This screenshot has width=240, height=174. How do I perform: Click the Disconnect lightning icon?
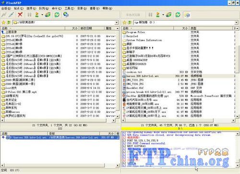pyautogui.click(x=12, y=15)
